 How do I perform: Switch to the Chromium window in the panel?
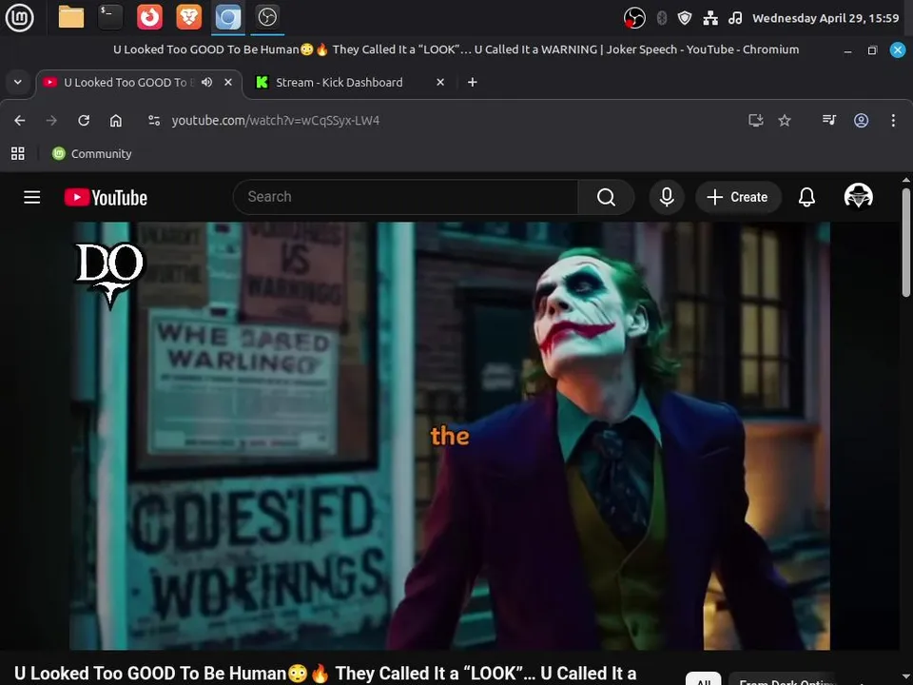coord(227,17)
